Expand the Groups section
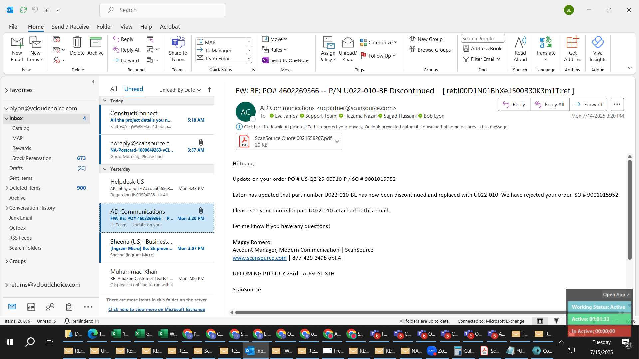This screenshot has width=639, height=359. pos(7,261)
